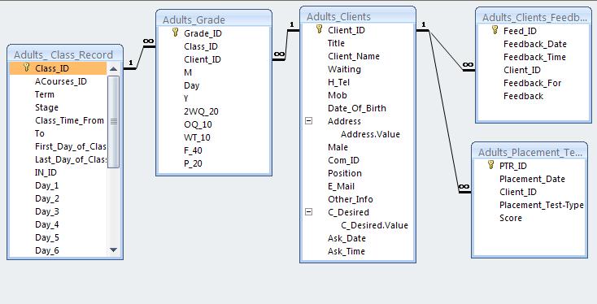Click the Client_ID key icon in Adults_Clients
This screenshot has width=597, height=304.
(x=319, y=29)
